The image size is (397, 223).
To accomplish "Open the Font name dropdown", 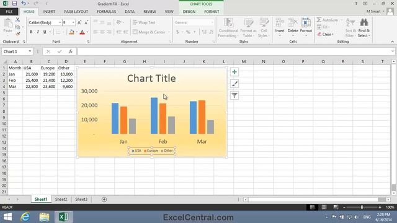I will [60, 22].
